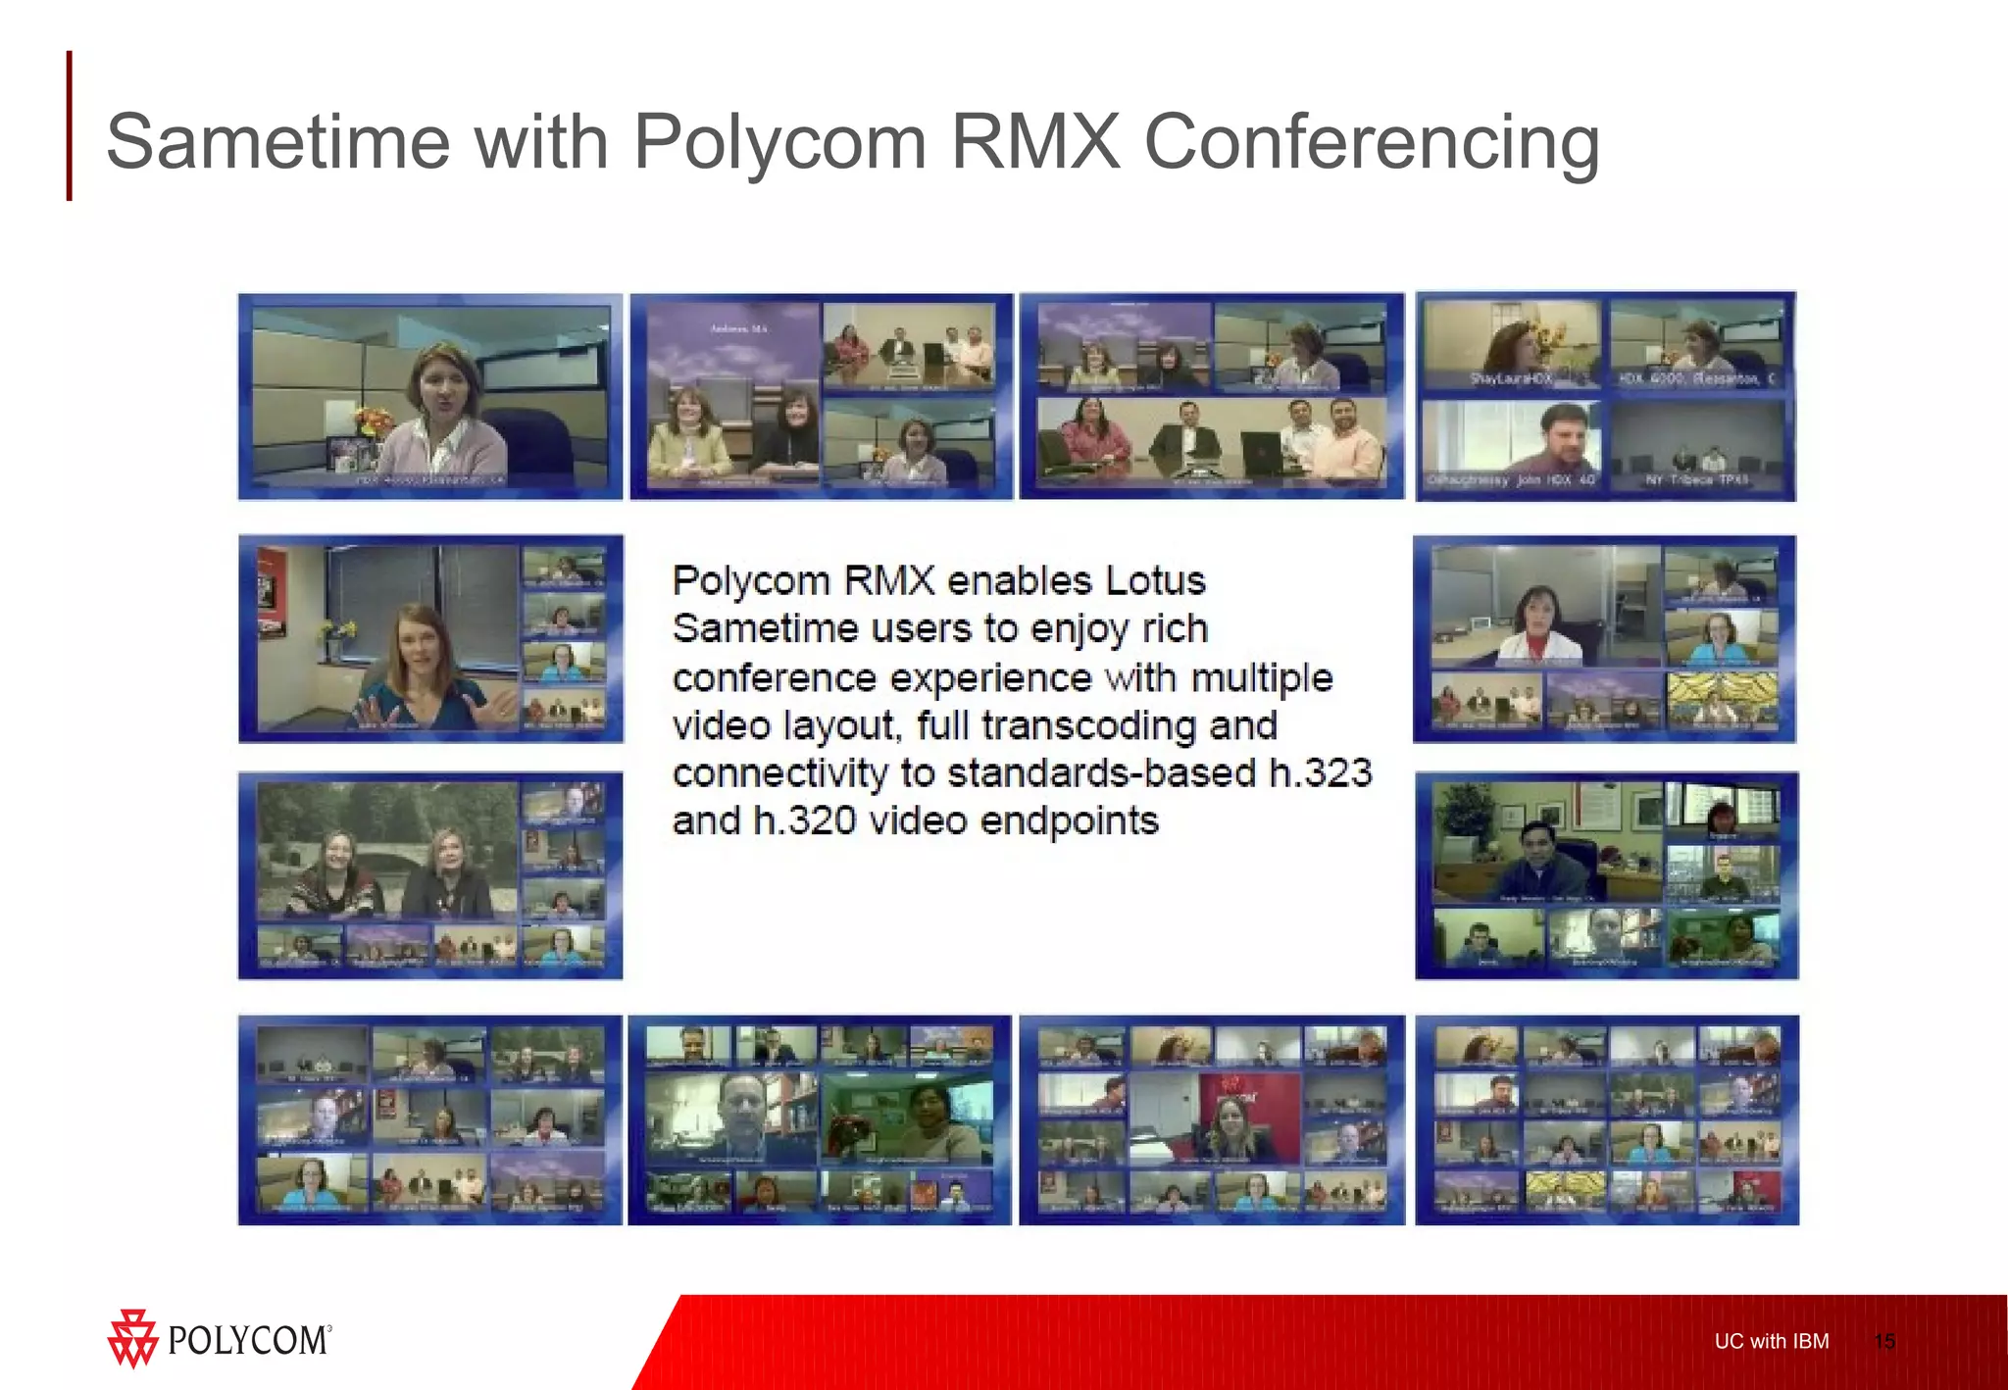Screen dimensions: 2008x1390
Task: Select the left thumbnail of woman gesturing with hands
Action: 430,638
